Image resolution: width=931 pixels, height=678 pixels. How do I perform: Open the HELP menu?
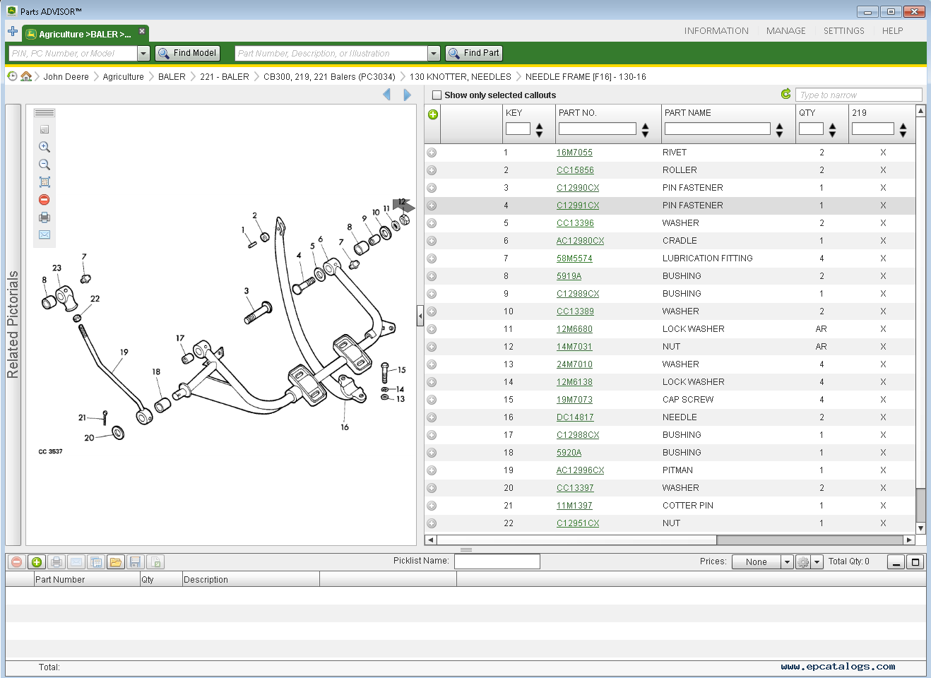[x=893, y=31]
